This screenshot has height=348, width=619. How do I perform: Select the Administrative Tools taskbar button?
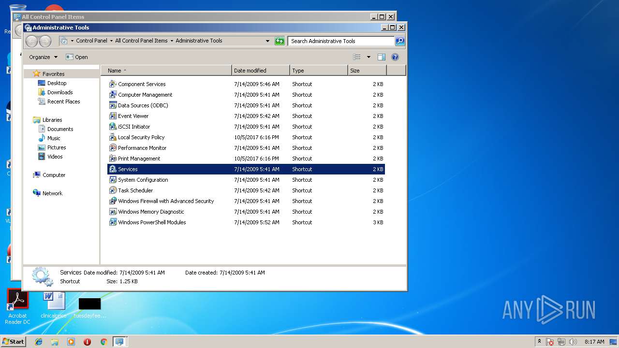pyautogui.click(x=119, y=342)
